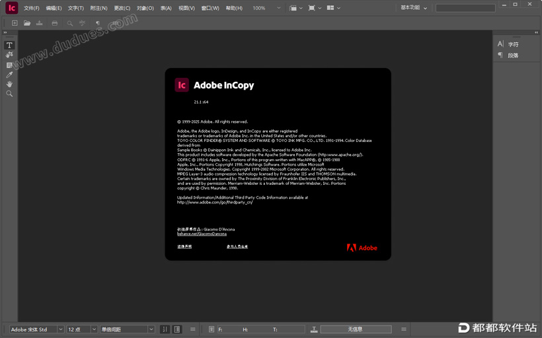Click the Print icon
542x338 pixels.
click(55, 23)
